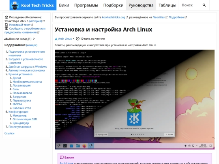Jump to Диски subsection

click(x=17, y=78)
